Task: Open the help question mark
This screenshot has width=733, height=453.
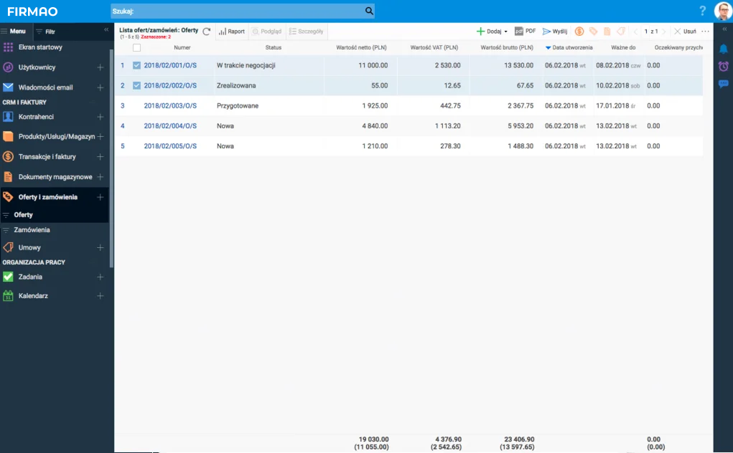Action: [702, 11]
